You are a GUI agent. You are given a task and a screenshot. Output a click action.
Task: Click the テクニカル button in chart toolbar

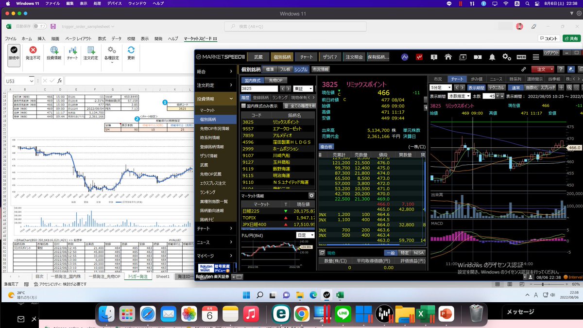(496, 87)
